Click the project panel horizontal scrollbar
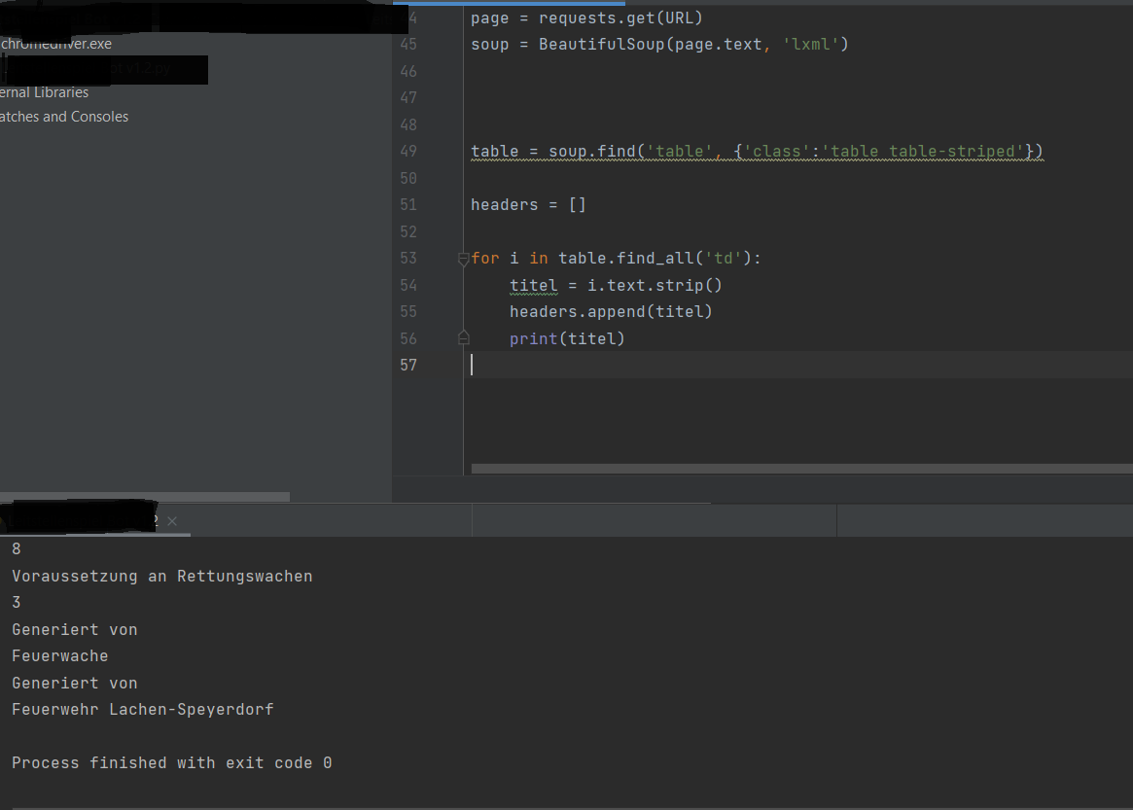This screenshot has height=810, width=1133. coord(146,497)
